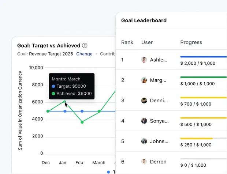Click the green achieved point for Feb
This screenshot has height=174, width=227.
[82, 122]
